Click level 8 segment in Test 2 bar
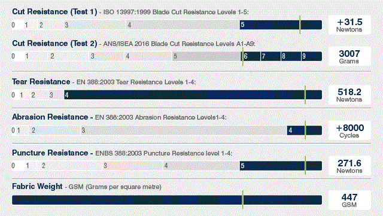 291,56
